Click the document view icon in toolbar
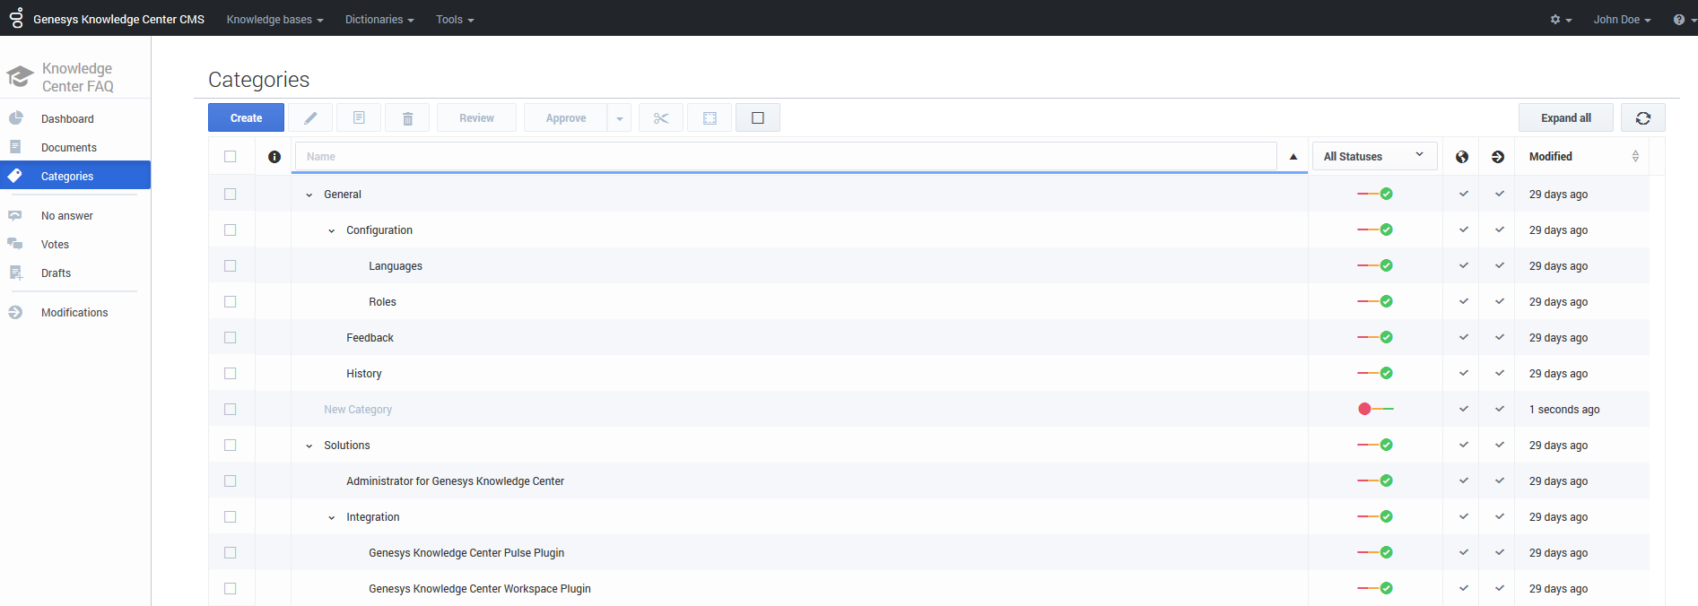The image size is (1698, 606). tap(359, 118)
